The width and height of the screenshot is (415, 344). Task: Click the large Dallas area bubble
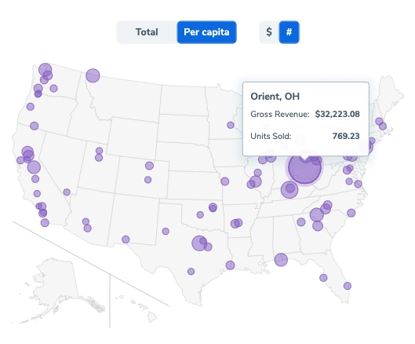coord(199,243)
